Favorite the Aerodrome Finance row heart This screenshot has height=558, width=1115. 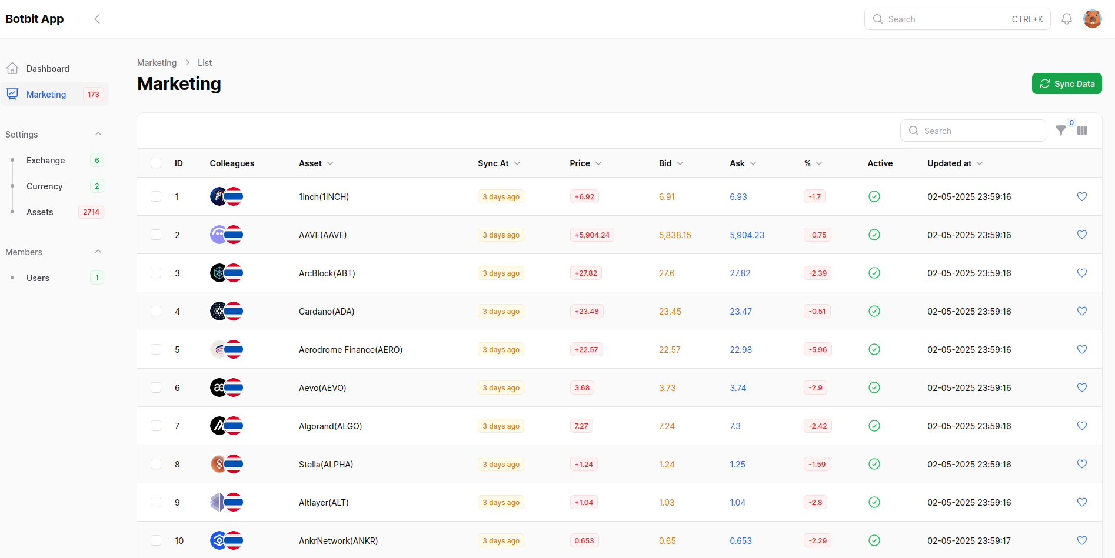[x=1082, y=349]
